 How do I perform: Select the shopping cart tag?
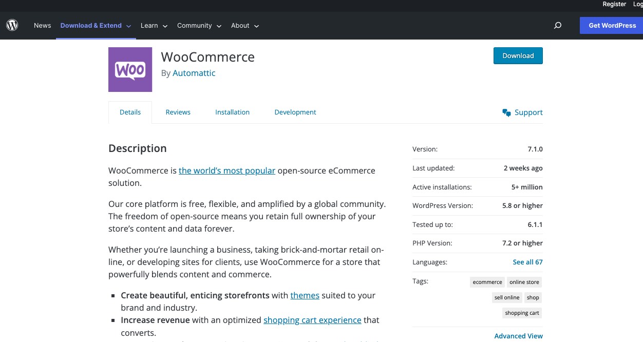522,313
